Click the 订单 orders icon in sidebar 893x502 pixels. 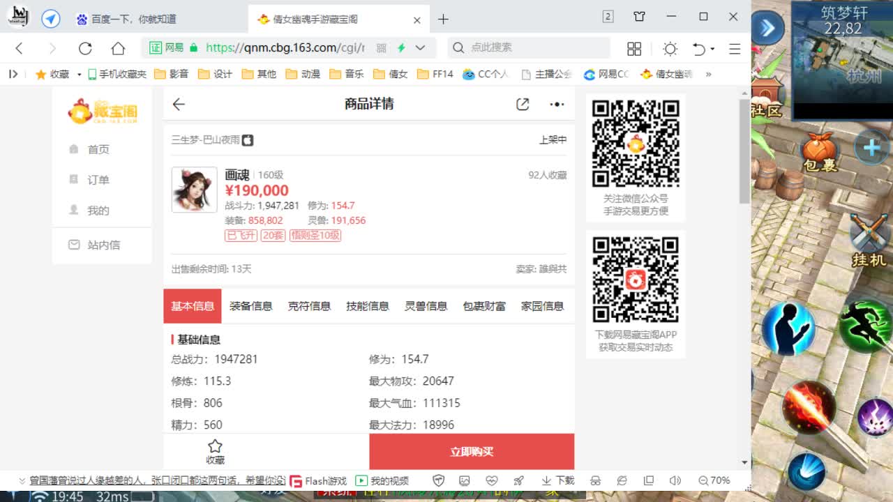75,179
